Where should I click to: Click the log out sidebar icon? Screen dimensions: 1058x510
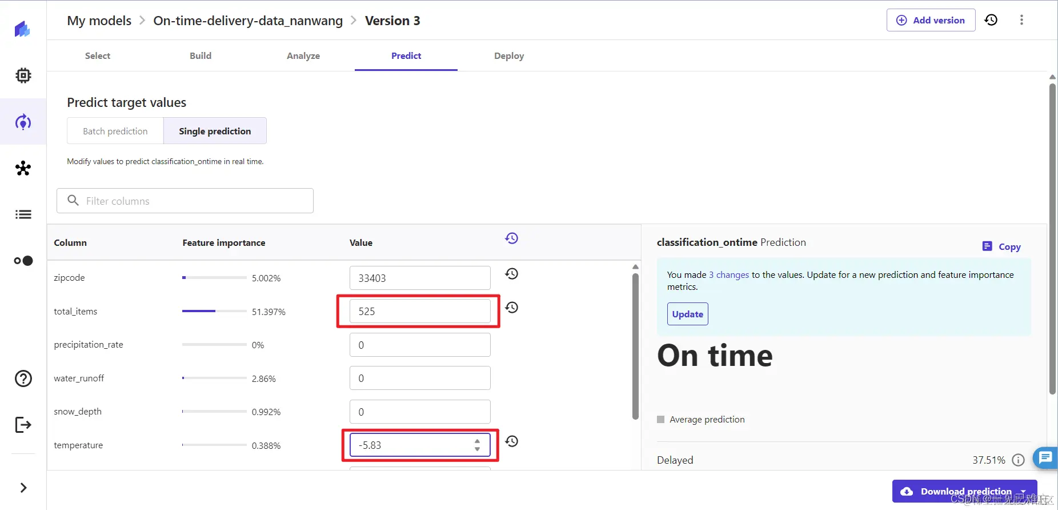pyautogui.click(x=23, y=425)
